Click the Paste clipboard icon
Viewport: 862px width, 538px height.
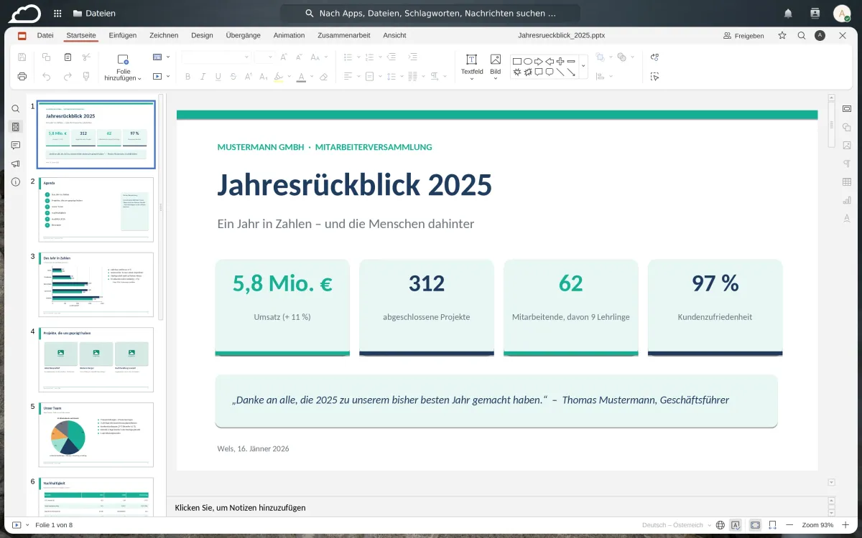click(x=68, y=57)
